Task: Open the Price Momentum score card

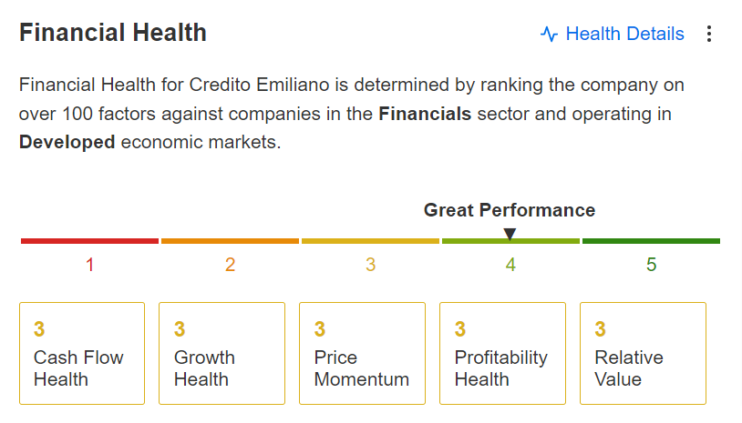Action: pos(362,353)
